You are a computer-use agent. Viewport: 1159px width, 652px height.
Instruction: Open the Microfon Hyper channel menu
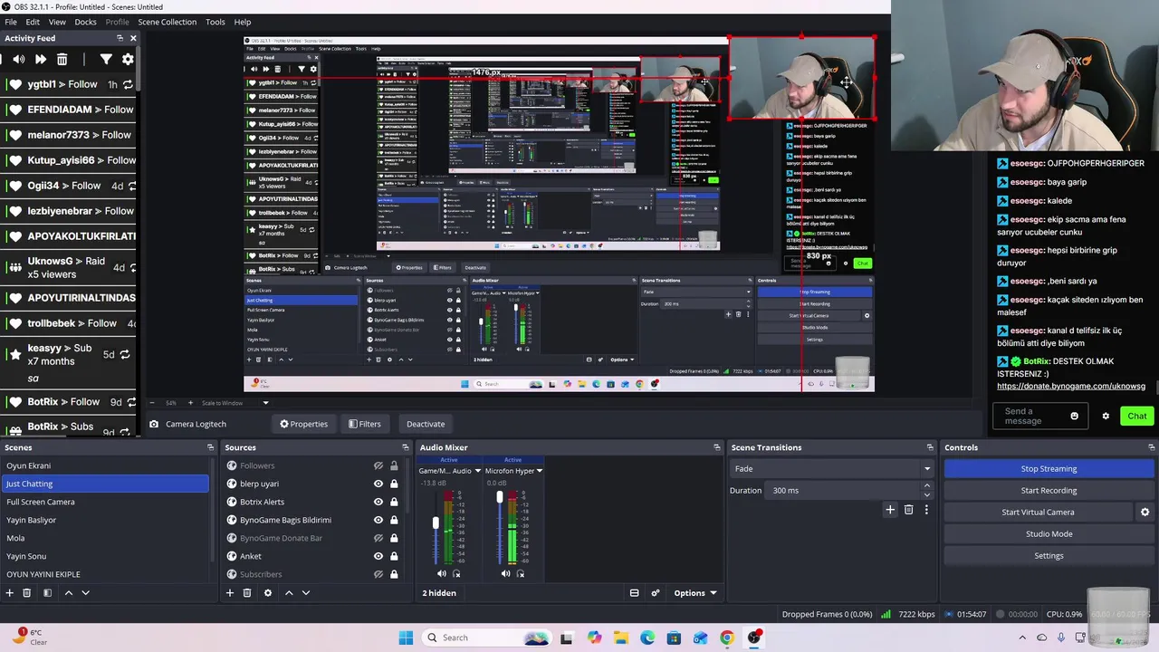[540, 471]
